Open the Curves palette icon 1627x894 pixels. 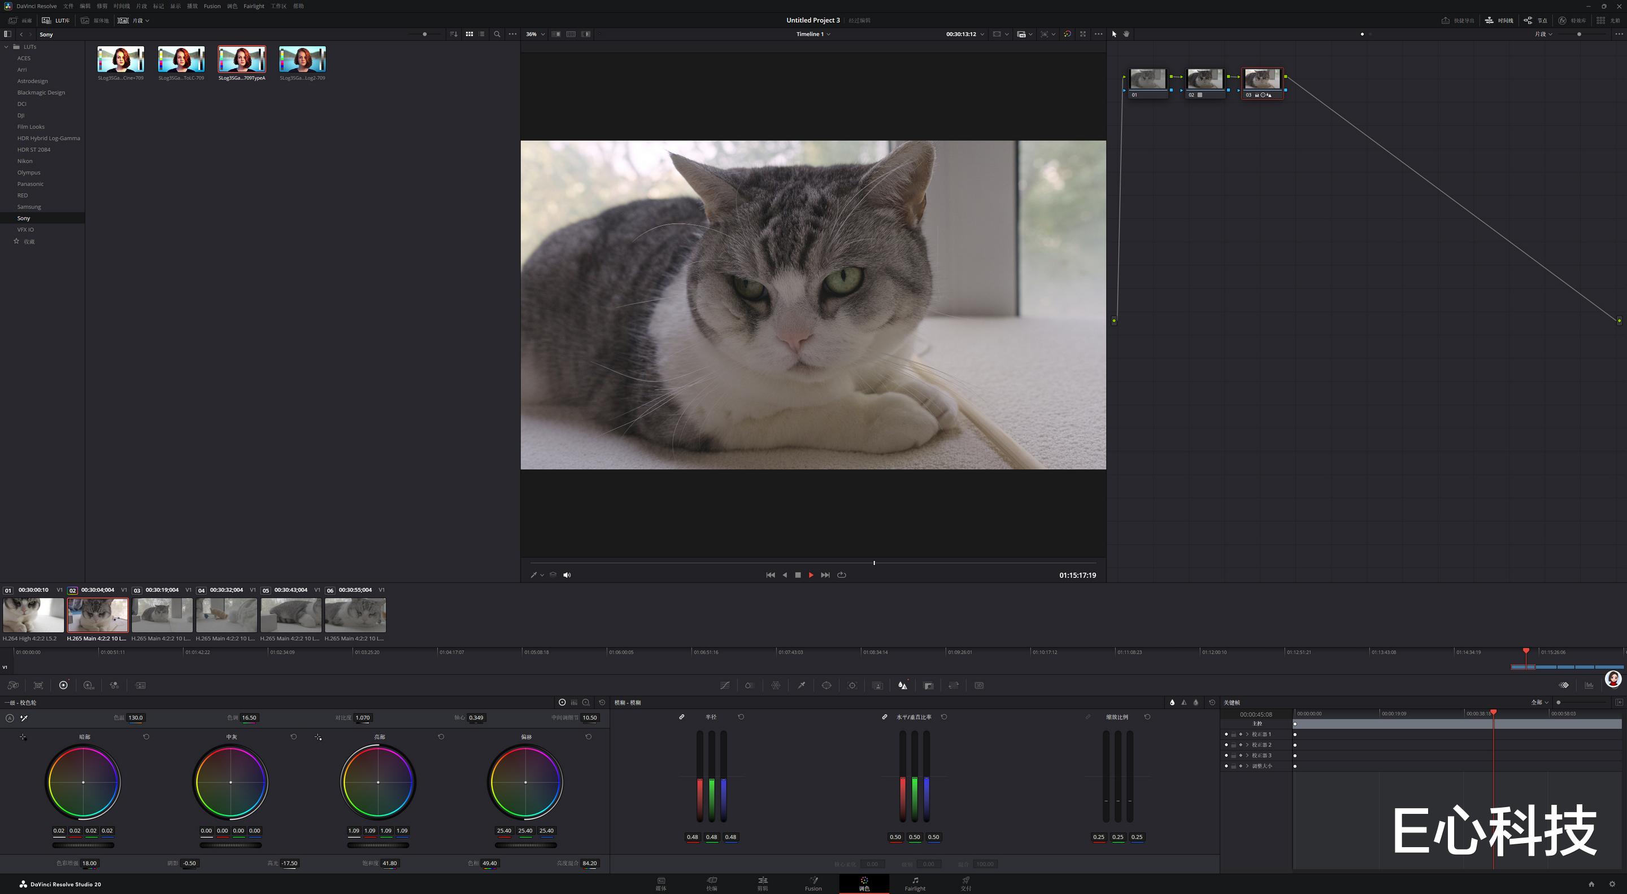tap(724, 685)
